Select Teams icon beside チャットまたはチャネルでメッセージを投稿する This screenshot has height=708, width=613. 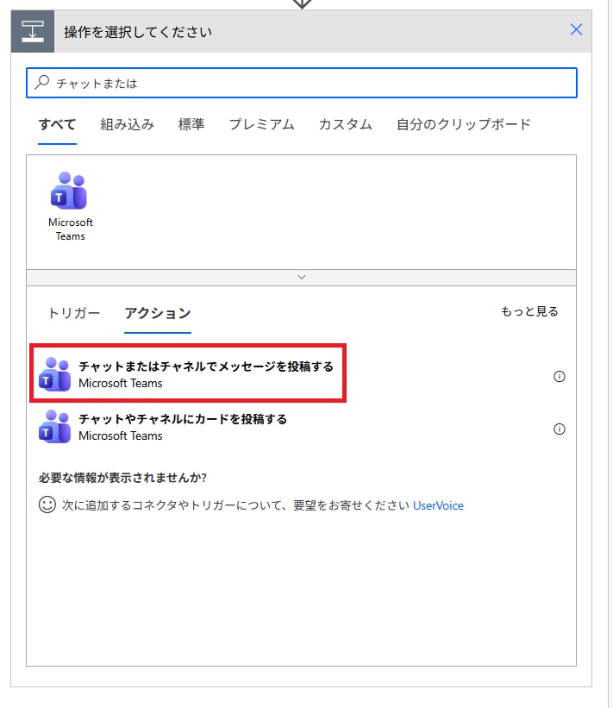(55, 374)
